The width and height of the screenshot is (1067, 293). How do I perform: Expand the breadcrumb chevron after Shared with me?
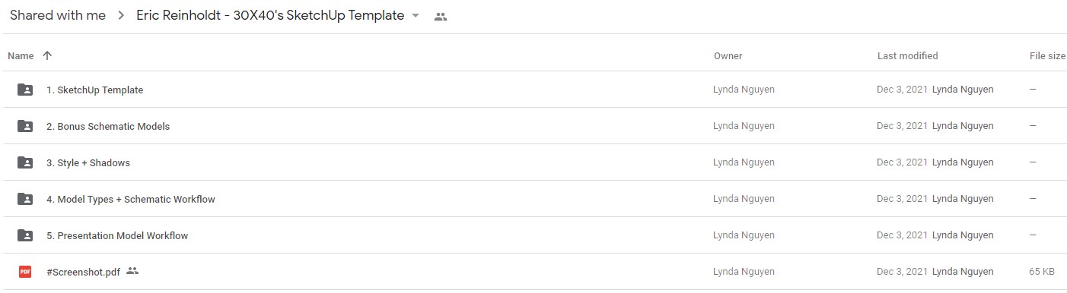(121, 16)
